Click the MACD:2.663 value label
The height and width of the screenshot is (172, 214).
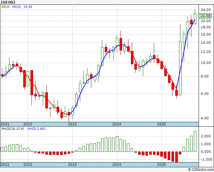point(37,129)
